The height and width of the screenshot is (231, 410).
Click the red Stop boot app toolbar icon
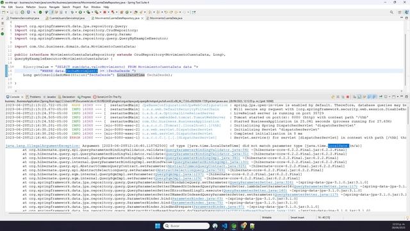point(104,12)
